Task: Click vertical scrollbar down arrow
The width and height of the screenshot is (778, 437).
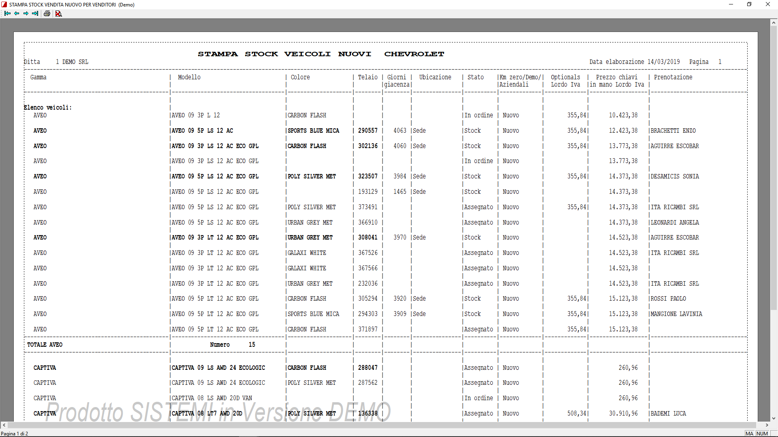Action: click(x=774, y=418)
